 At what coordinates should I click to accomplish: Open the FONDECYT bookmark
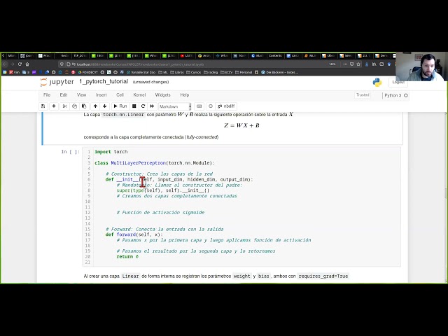87,72
